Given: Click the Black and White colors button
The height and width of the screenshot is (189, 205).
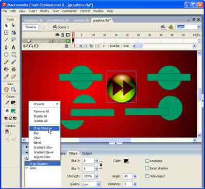Looking at the screenshot, I should [6, 118].
